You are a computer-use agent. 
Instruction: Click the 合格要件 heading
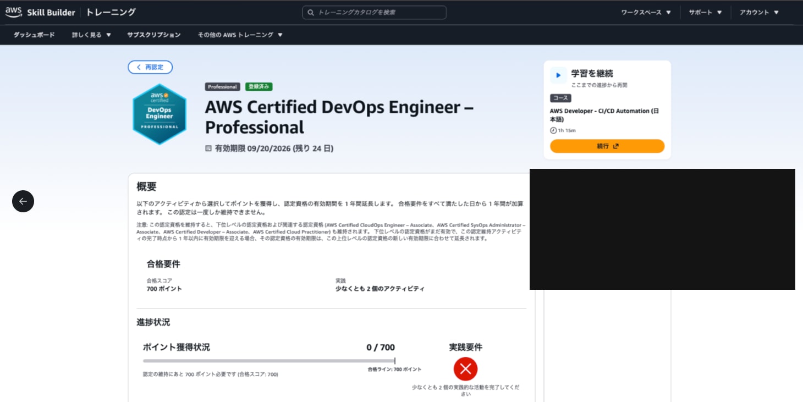point(163,264)
